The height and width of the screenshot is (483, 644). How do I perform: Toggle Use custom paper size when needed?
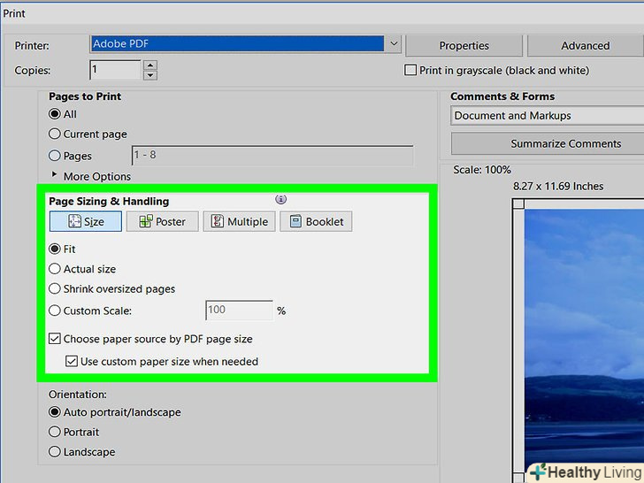pos(72,362)
